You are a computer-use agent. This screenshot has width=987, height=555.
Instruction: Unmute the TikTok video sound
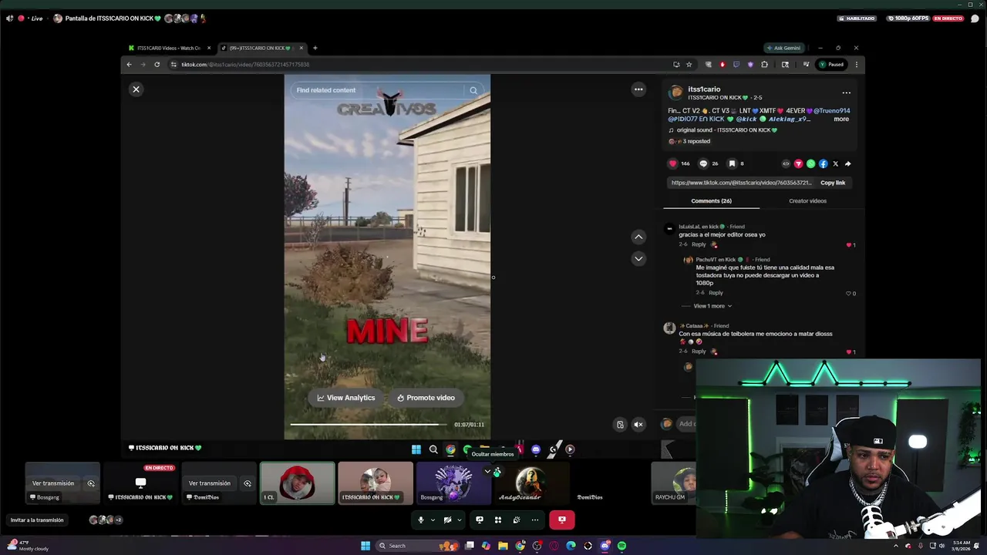point(638,424)
